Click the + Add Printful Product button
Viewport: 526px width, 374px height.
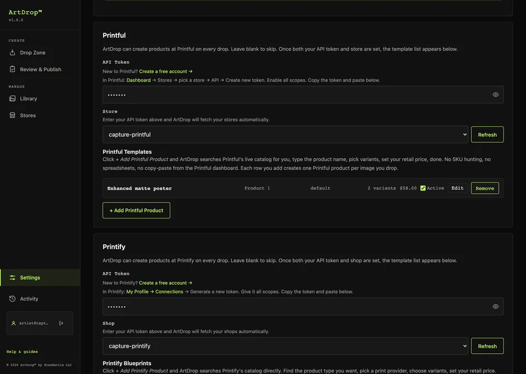coord(136,210)
